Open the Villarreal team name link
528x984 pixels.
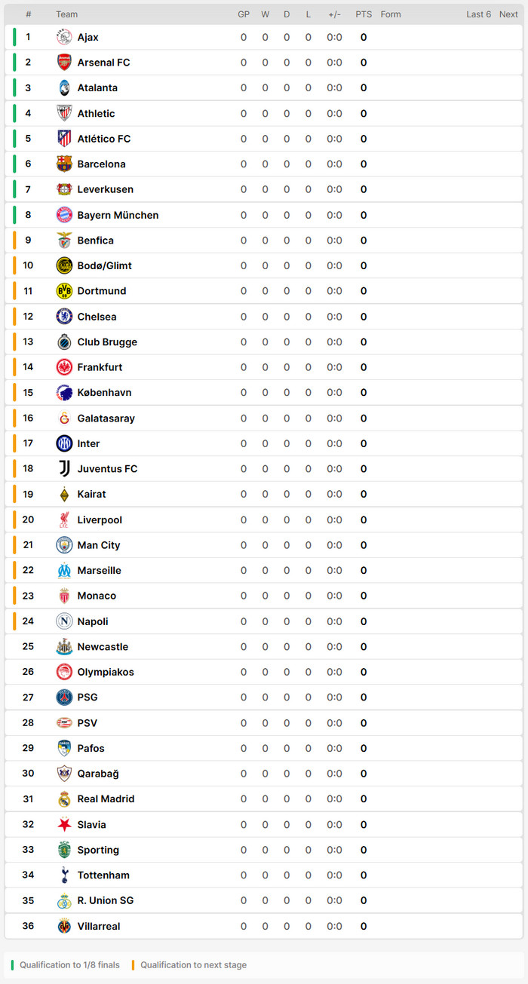tap(99, 926)
